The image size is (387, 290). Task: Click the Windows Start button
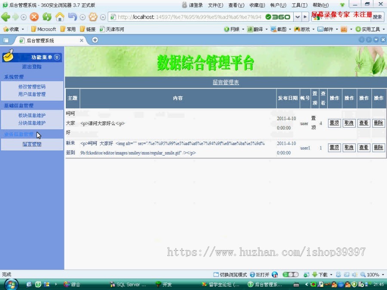point(11,284)
